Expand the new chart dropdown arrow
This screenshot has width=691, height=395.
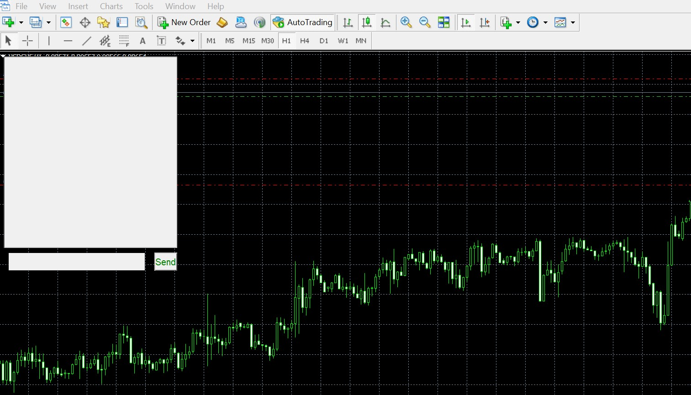pyautogui.click(x=21, y=22)
